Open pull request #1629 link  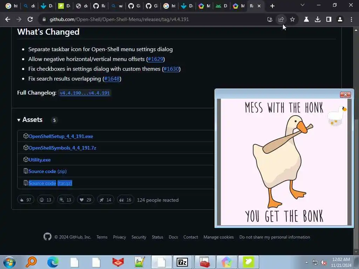[155, 59]
